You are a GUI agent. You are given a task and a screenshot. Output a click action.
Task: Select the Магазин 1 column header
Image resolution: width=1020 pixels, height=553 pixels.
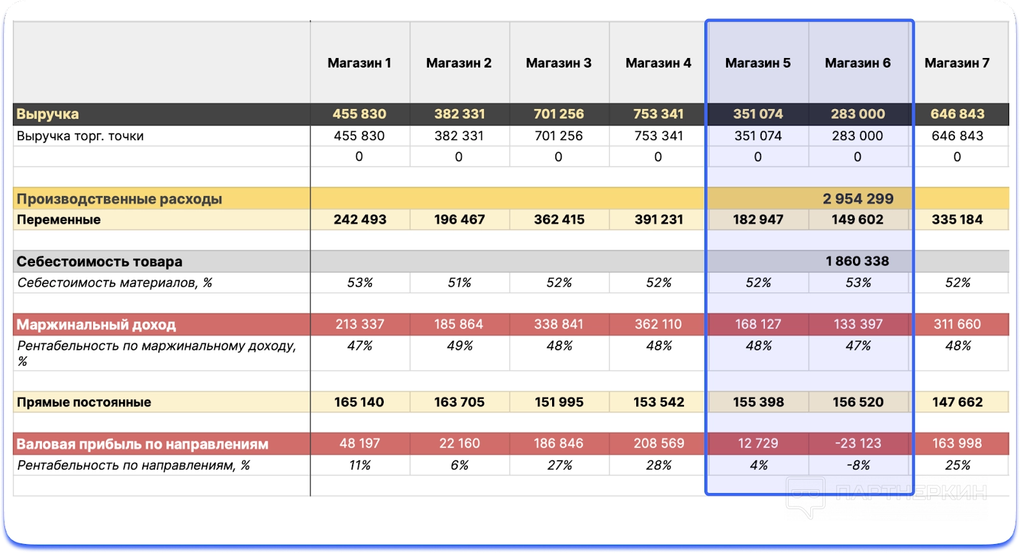point(359,63)
